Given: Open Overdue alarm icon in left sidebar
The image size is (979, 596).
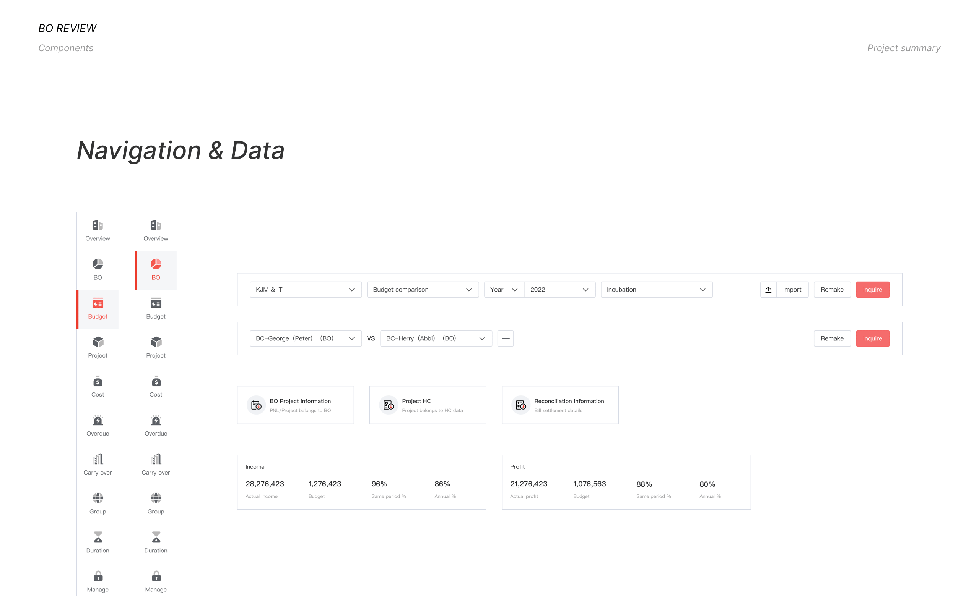Looking at the screenshot, I should (98, 421).
